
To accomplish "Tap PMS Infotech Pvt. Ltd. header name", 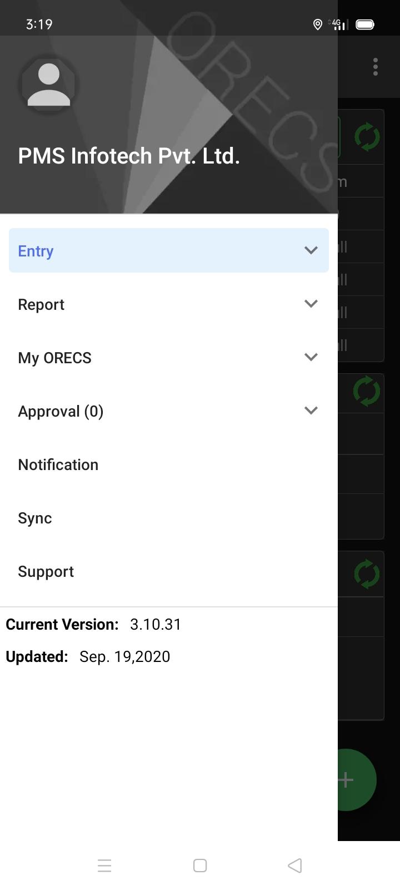I will click(129, 156).
